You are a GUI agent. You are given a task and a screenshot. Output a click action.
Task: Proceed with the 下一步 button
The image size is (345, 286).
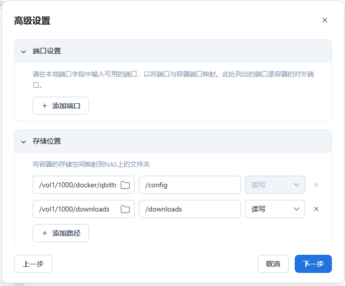click(x=313, y=264)
